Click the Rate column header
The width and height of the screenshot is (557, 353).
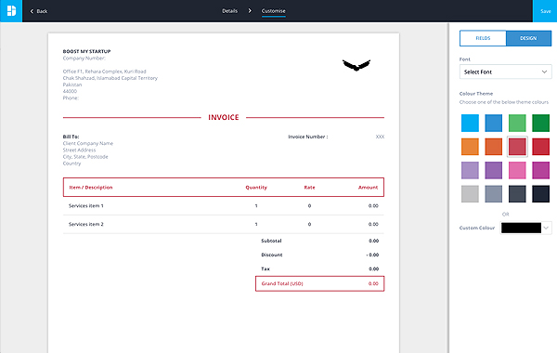[x=309, y=188]
